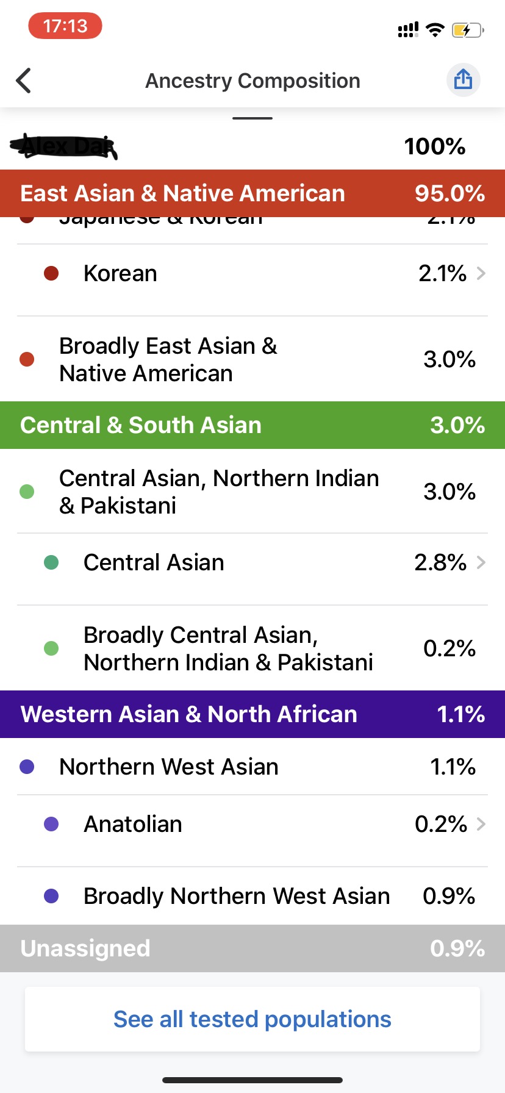Tap the back arrow icon
505x1093 pixels.
23,81
